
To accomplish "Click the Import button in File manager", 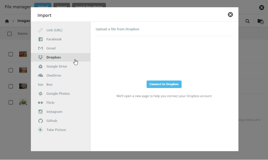I will coord(62,5).
